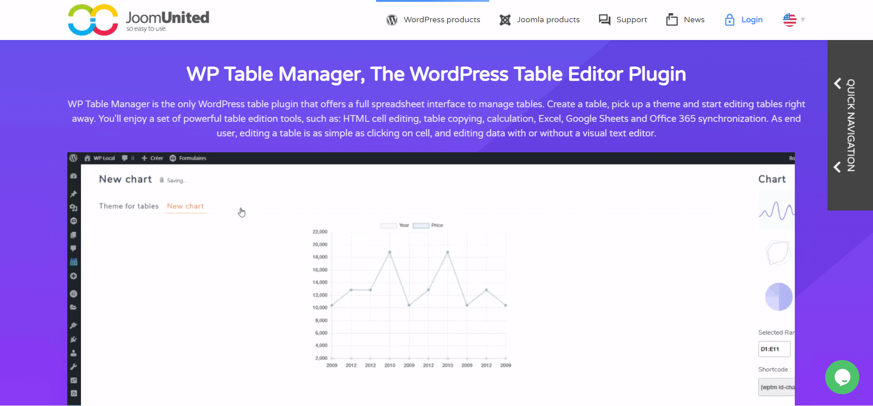Image resolution: width=873 pixels, height=406 pixels.
Task: Click the Year legend swatch in the chart
Action: [x=389, y=226]
